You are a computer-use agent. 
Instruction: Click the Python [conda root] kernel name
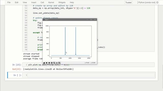(x=147, y=2)
